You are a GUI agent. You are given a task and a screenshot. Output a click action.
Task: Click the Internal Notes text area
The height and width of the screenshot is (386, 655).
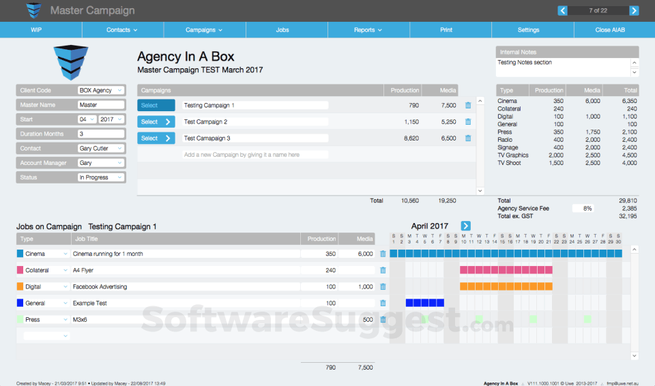(563, 68)
